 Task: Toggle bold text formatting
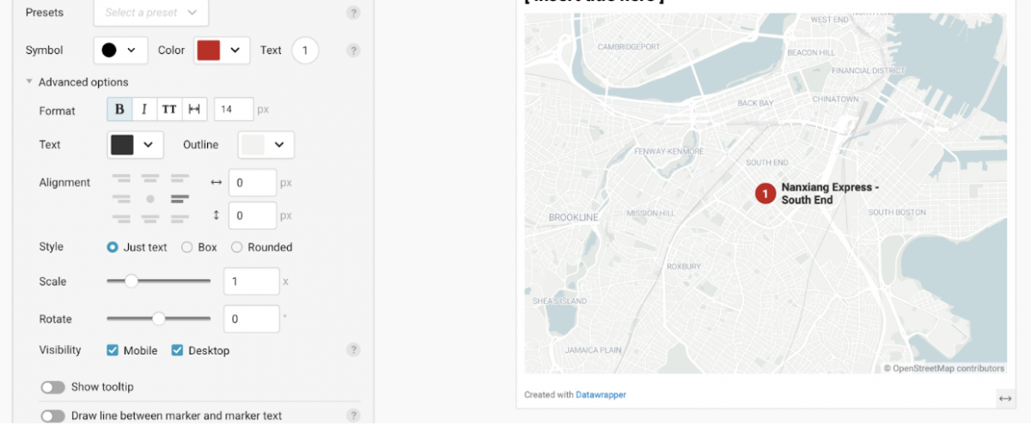tap(119, 109)
